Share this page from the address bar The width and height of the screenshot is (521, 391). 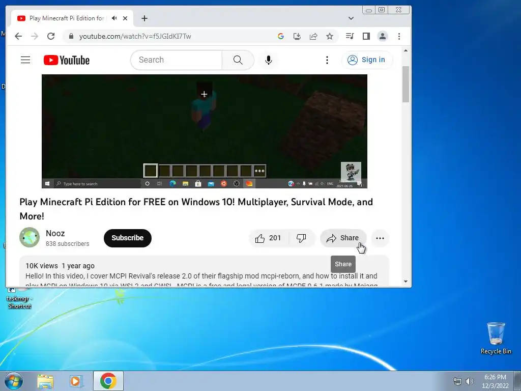click(x=313, y=36)
